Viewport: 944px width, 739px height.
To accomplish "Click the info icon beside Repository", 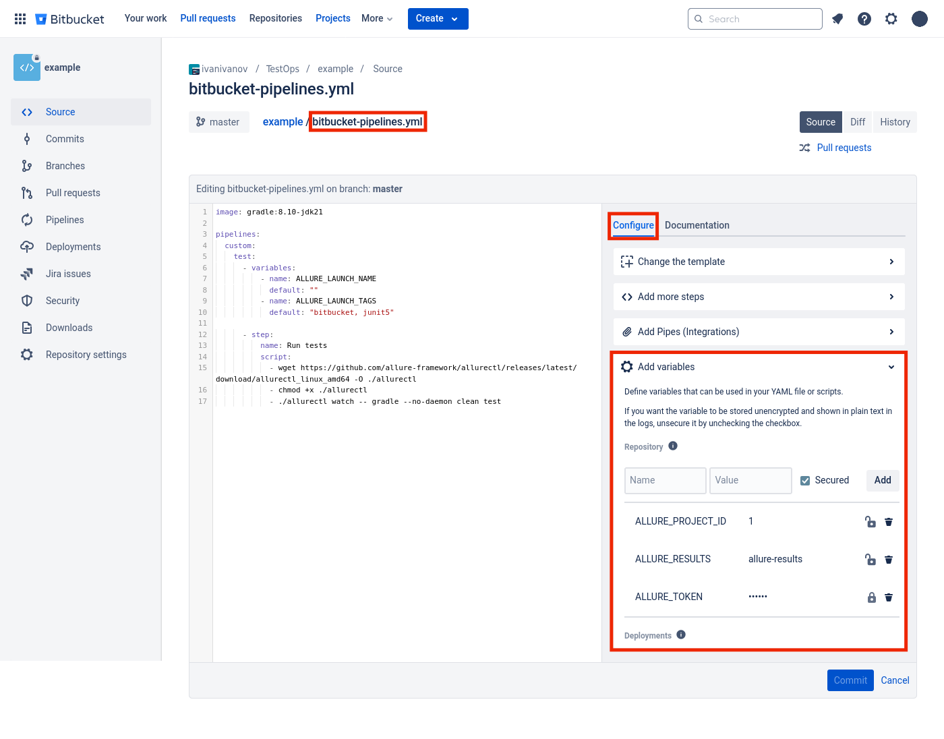I will (673, 446).
